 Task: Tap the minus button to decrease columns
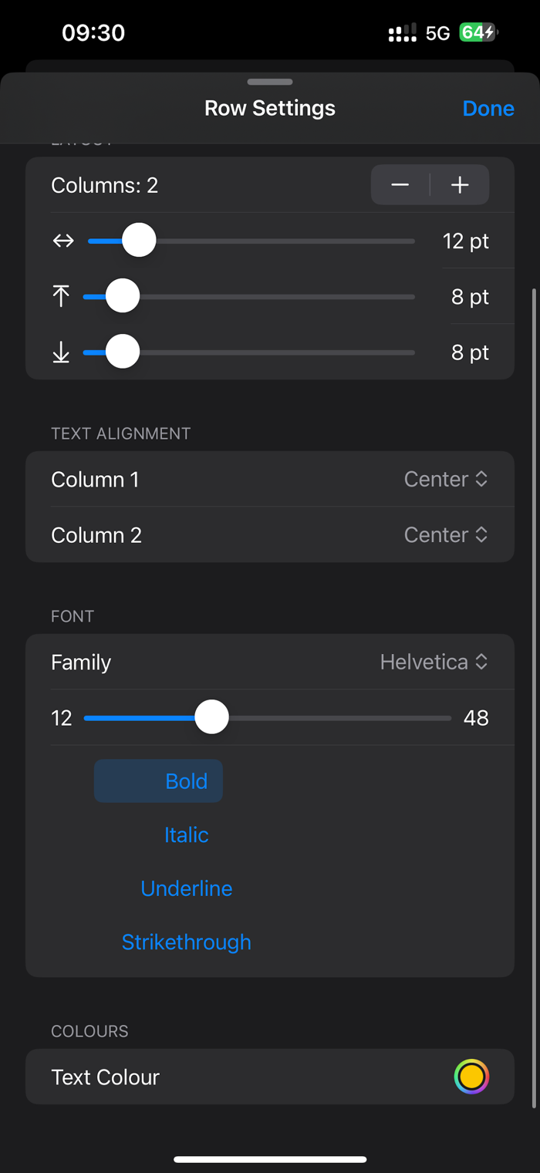tap(400, 185)
